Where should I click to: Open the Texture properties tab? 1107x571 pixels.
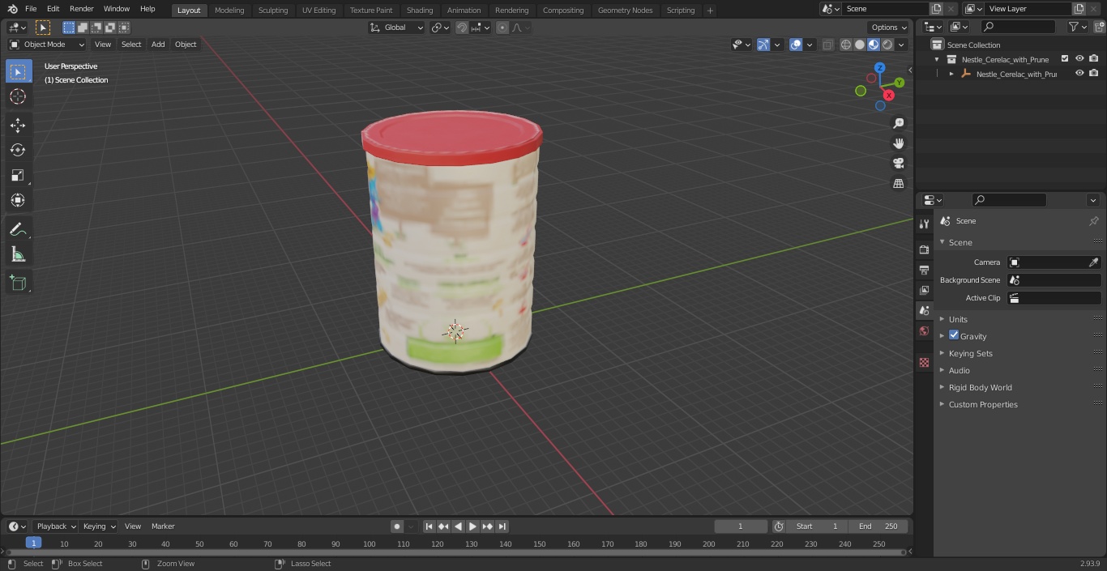(924, 362)
